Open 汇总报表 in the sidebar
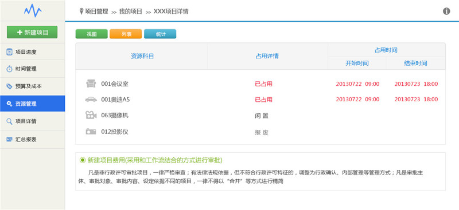Viewport: 459px width, 210px height. click(33, 139)
